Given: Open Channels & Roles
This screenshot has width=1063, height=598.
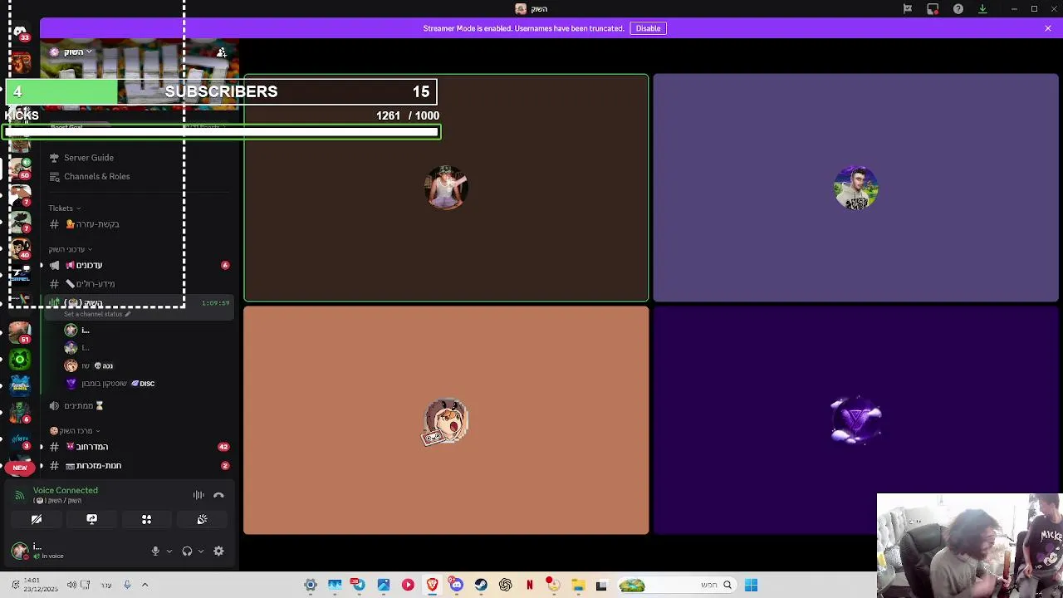Looking at the screenshot, I should [x=96, y=176].
